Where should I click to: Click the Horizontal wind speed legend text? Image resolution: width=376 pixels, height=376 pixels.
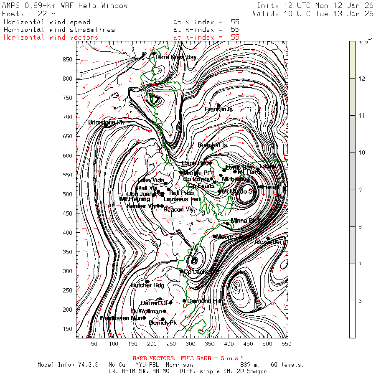(47, 22)
